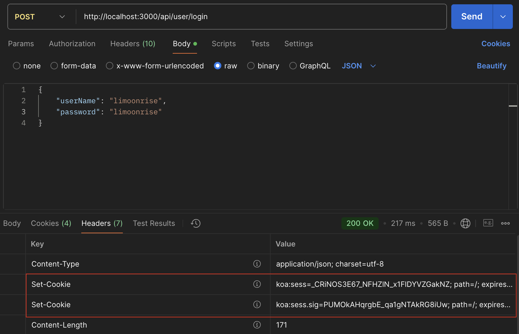
Task: Click the request URL input field
Action: point(262,17)
